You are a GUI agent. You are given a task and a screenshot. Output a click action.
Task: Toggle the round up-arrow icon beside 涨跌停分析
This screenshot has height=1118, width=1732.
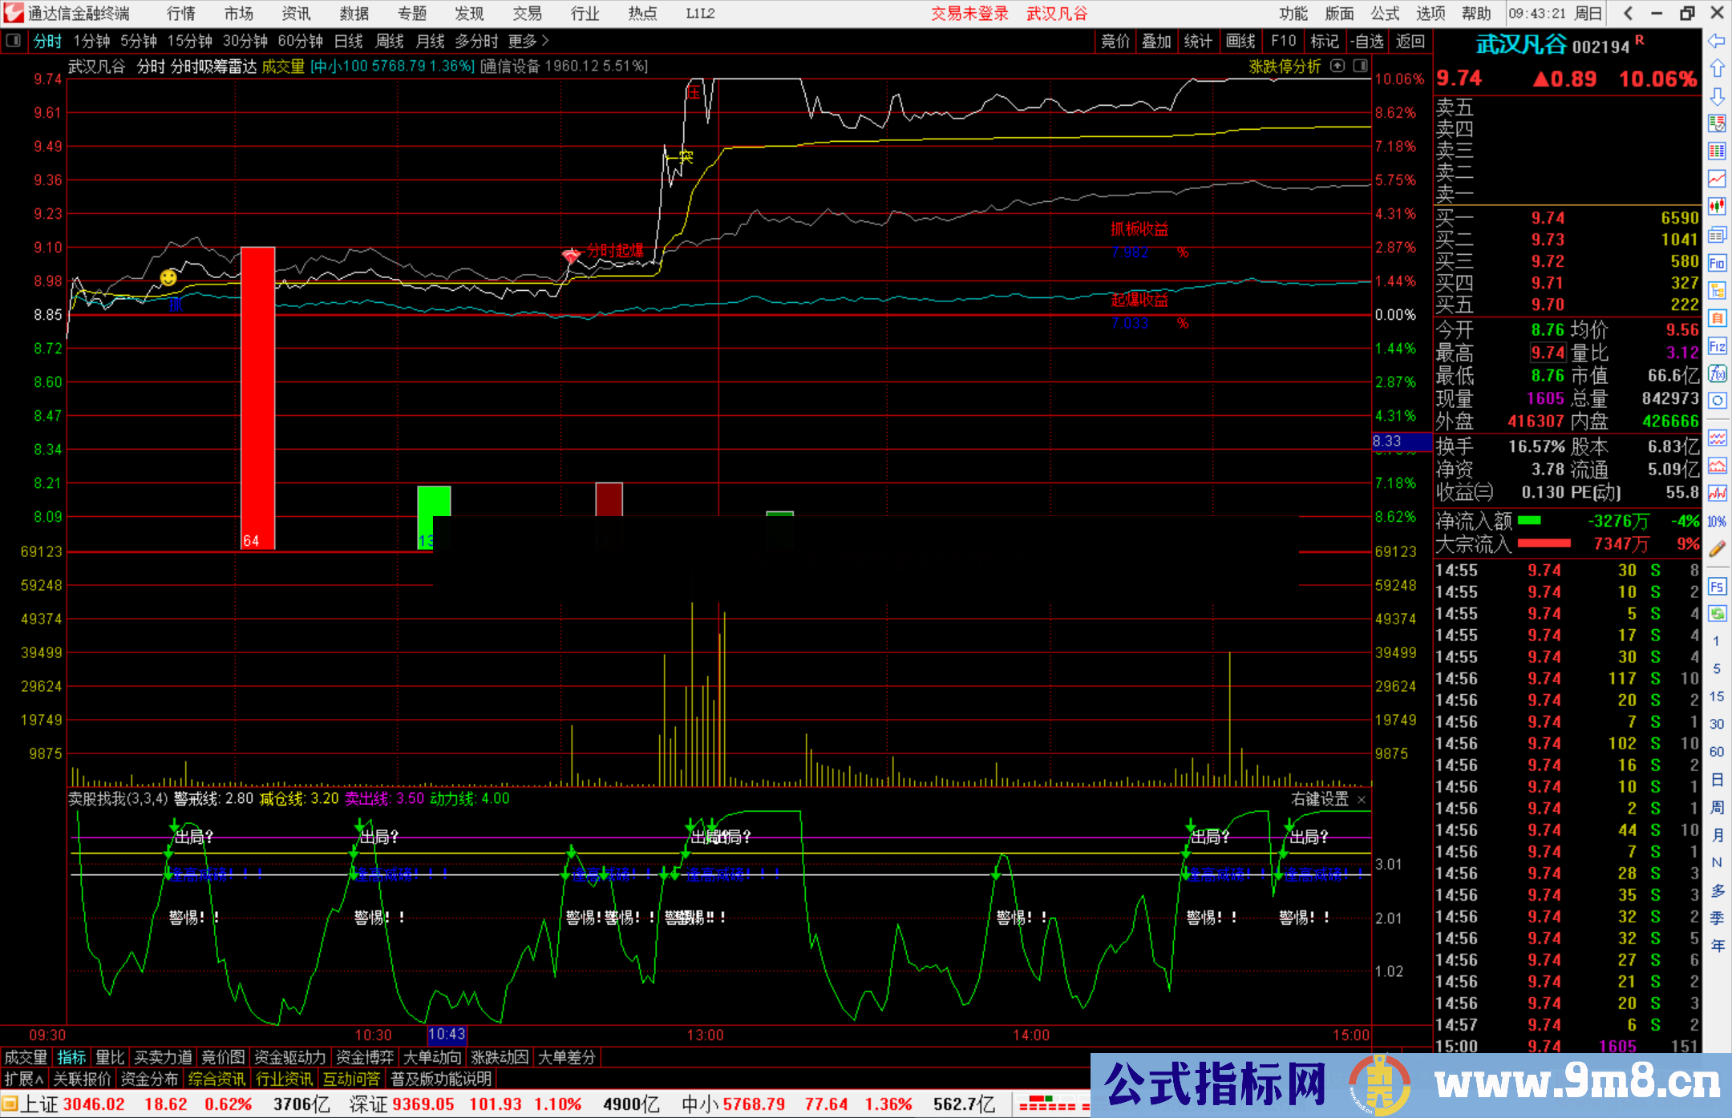point(1337,66)
